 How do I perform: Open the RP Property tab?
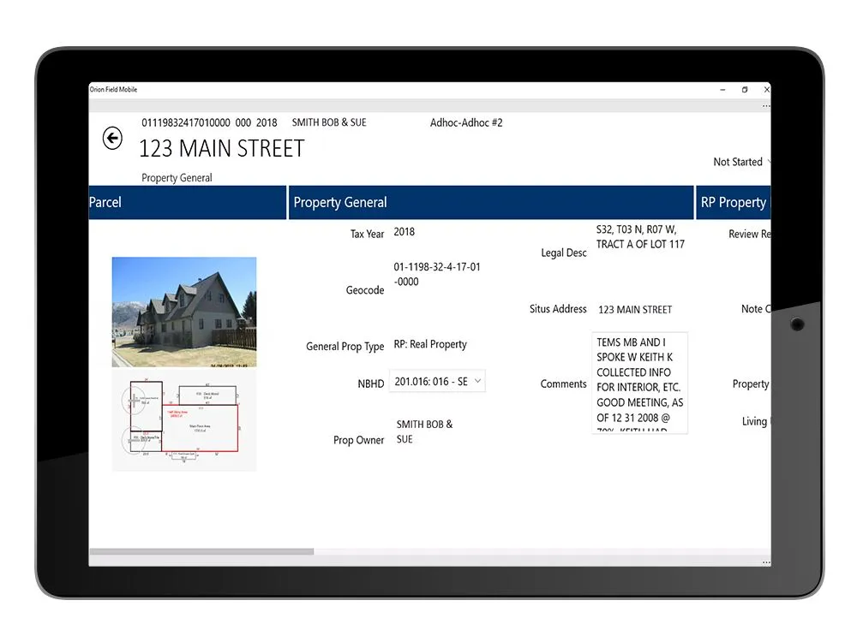(734, 202)
